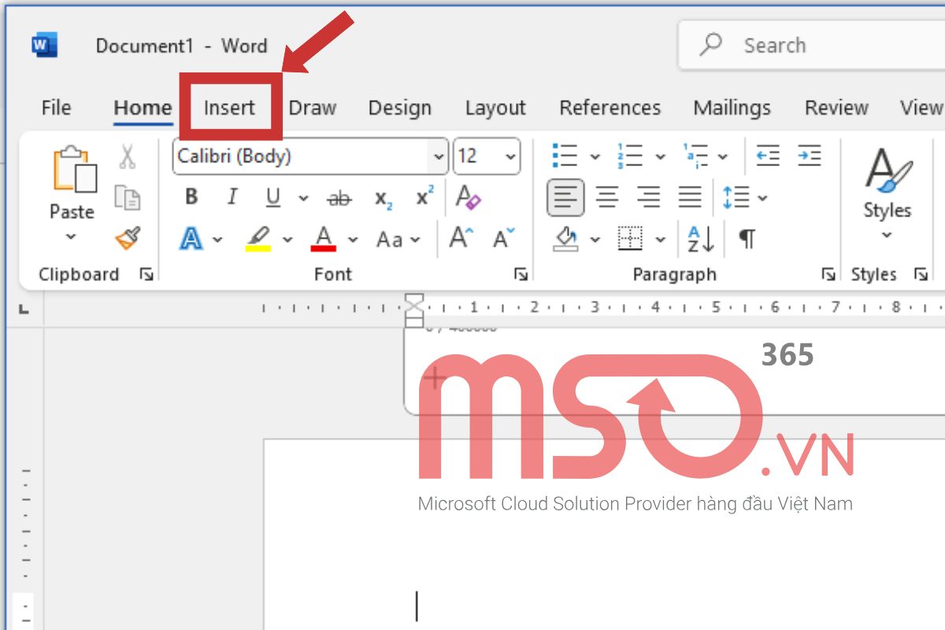Open Styles pane dialog launcher

(x=921, y=274)
